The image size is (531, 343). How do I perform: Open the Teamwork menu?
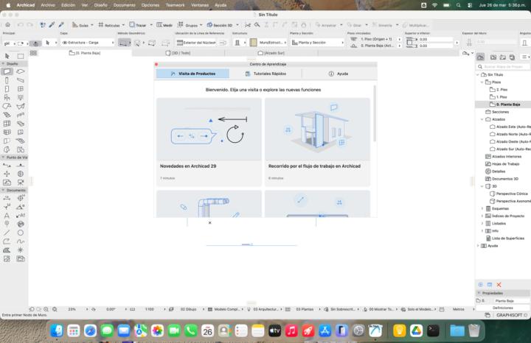point(175,5)
